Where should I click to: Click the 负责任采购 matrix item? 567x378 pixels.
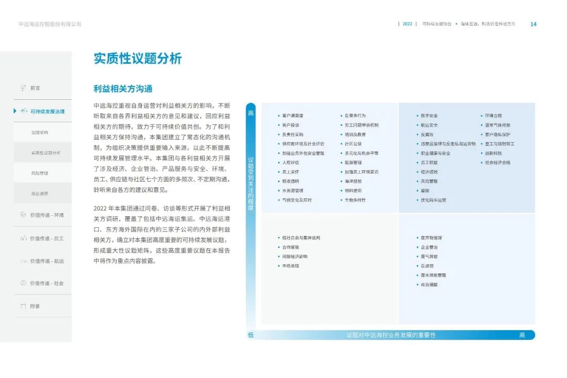pos(292,134)
